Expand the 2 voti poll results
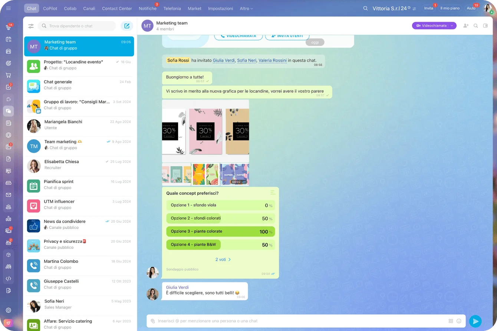Screen dimensions: 497x331 tap(223, 260)
